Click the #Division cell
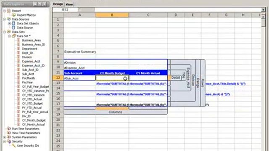Image resolution: width=269 pixels, height=151 pixels. point(79,62)
